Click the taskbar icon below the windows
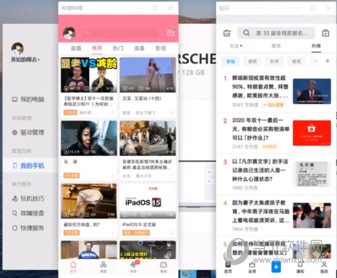 (185, 274)
